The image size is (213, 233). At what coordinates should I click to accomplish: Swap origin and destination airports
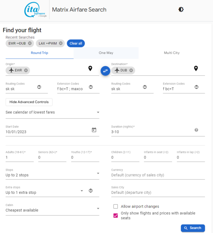click(105, 71)
